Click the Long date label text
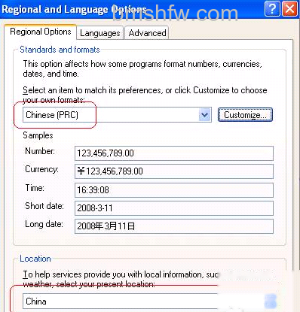 point(44,224)
